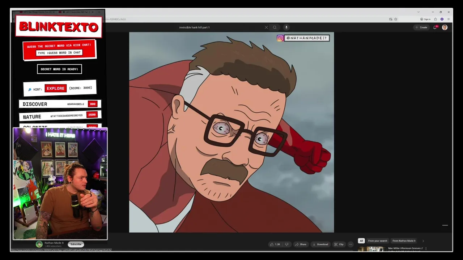
Task: Click the Download button below video
Action: pyautogui.click(x=320, y=244)
